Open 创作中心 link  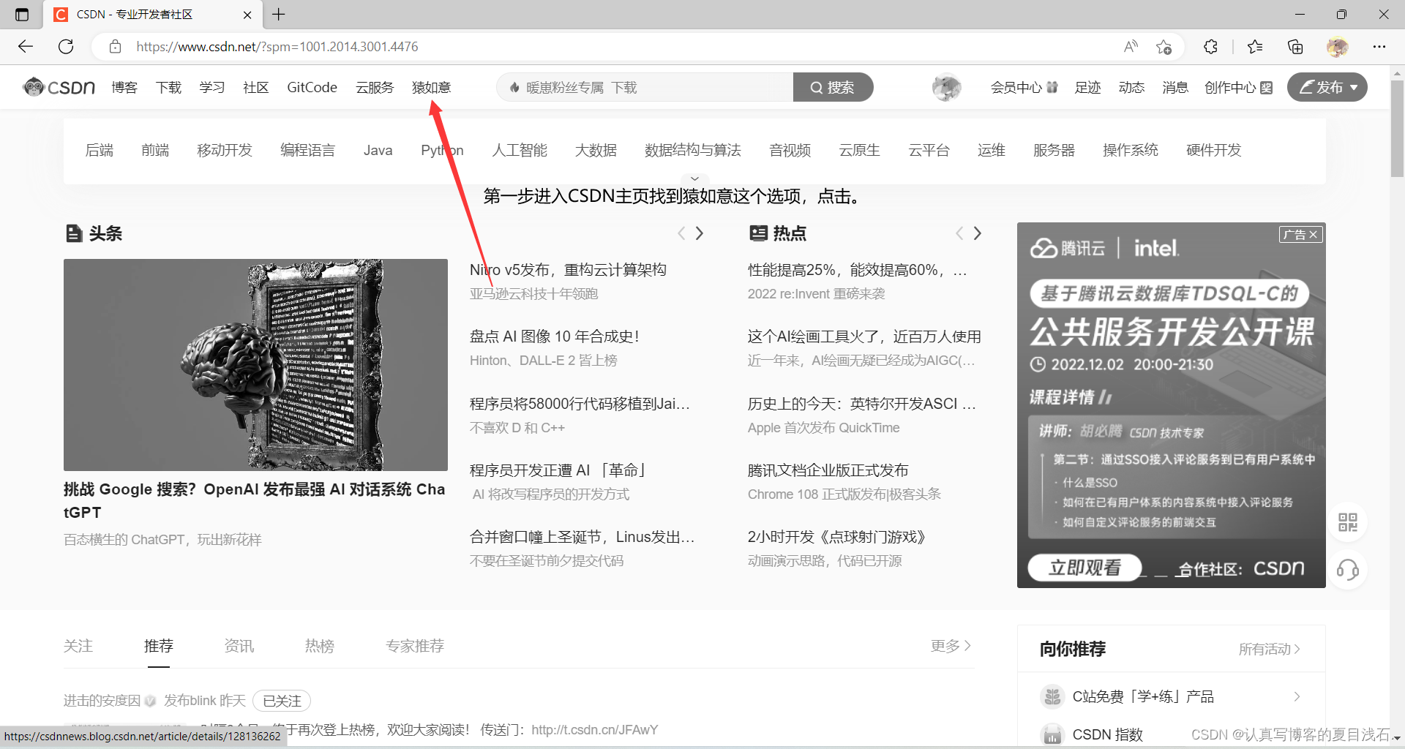[x=1239, y=88]
